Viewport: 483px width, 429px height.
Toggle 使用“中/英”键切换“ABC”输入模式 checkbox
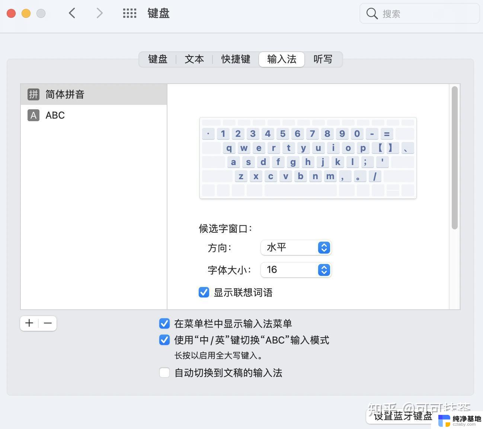164,340
